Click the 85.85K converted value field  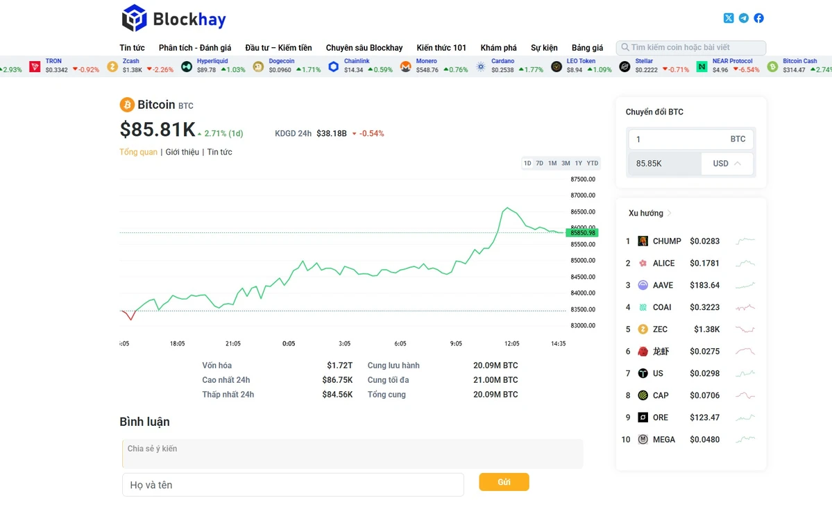[665, 164]
